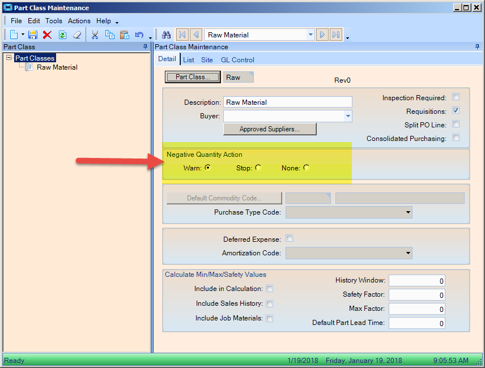Image resolution: width=485 pixels, height=368 pixels.
Task: Go to the last record
Action: (x=336, y=35)
